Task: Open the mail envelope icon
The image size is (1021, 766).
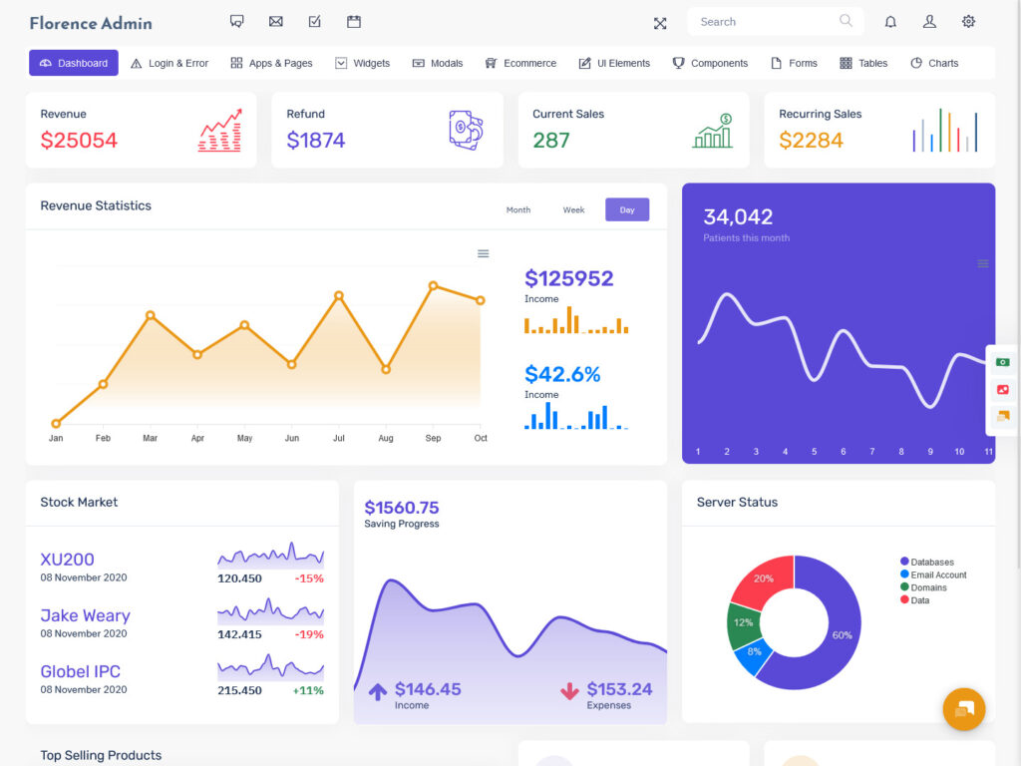Action: (x=276, y=22)
